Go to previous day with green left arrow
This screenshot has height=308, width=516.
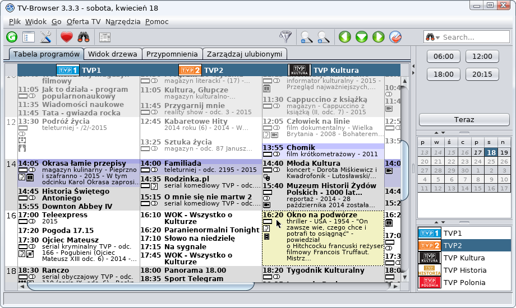[344, 37]
